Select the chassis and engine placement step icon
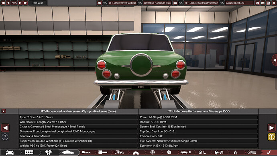This screenshot has width=277, height=156. point(103,152)
